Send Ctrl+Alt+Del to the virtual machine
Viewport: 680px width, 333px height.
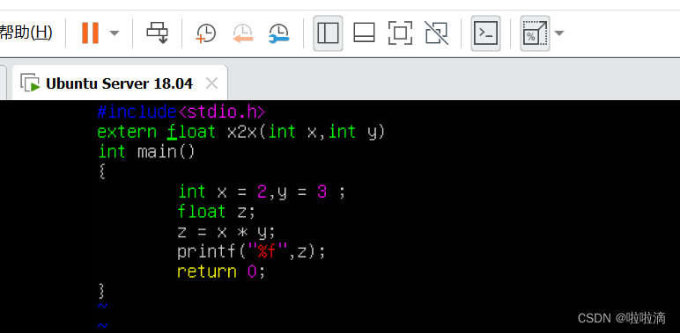[x=157, y=33]
